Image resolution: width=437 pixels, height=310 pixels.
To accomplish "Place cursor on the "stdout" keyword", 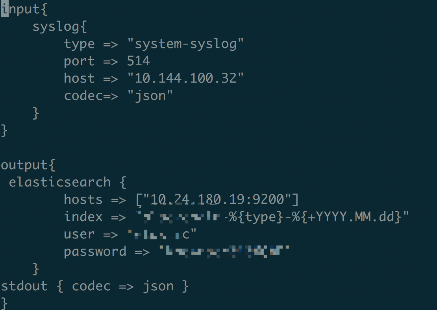I will click(24, 286).
